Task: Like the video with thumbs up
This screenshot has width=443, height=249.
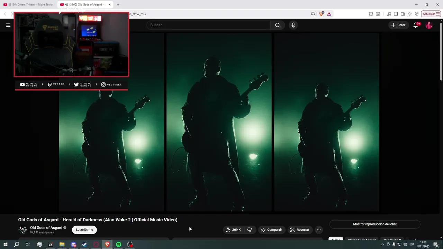Action: (233, 230)
